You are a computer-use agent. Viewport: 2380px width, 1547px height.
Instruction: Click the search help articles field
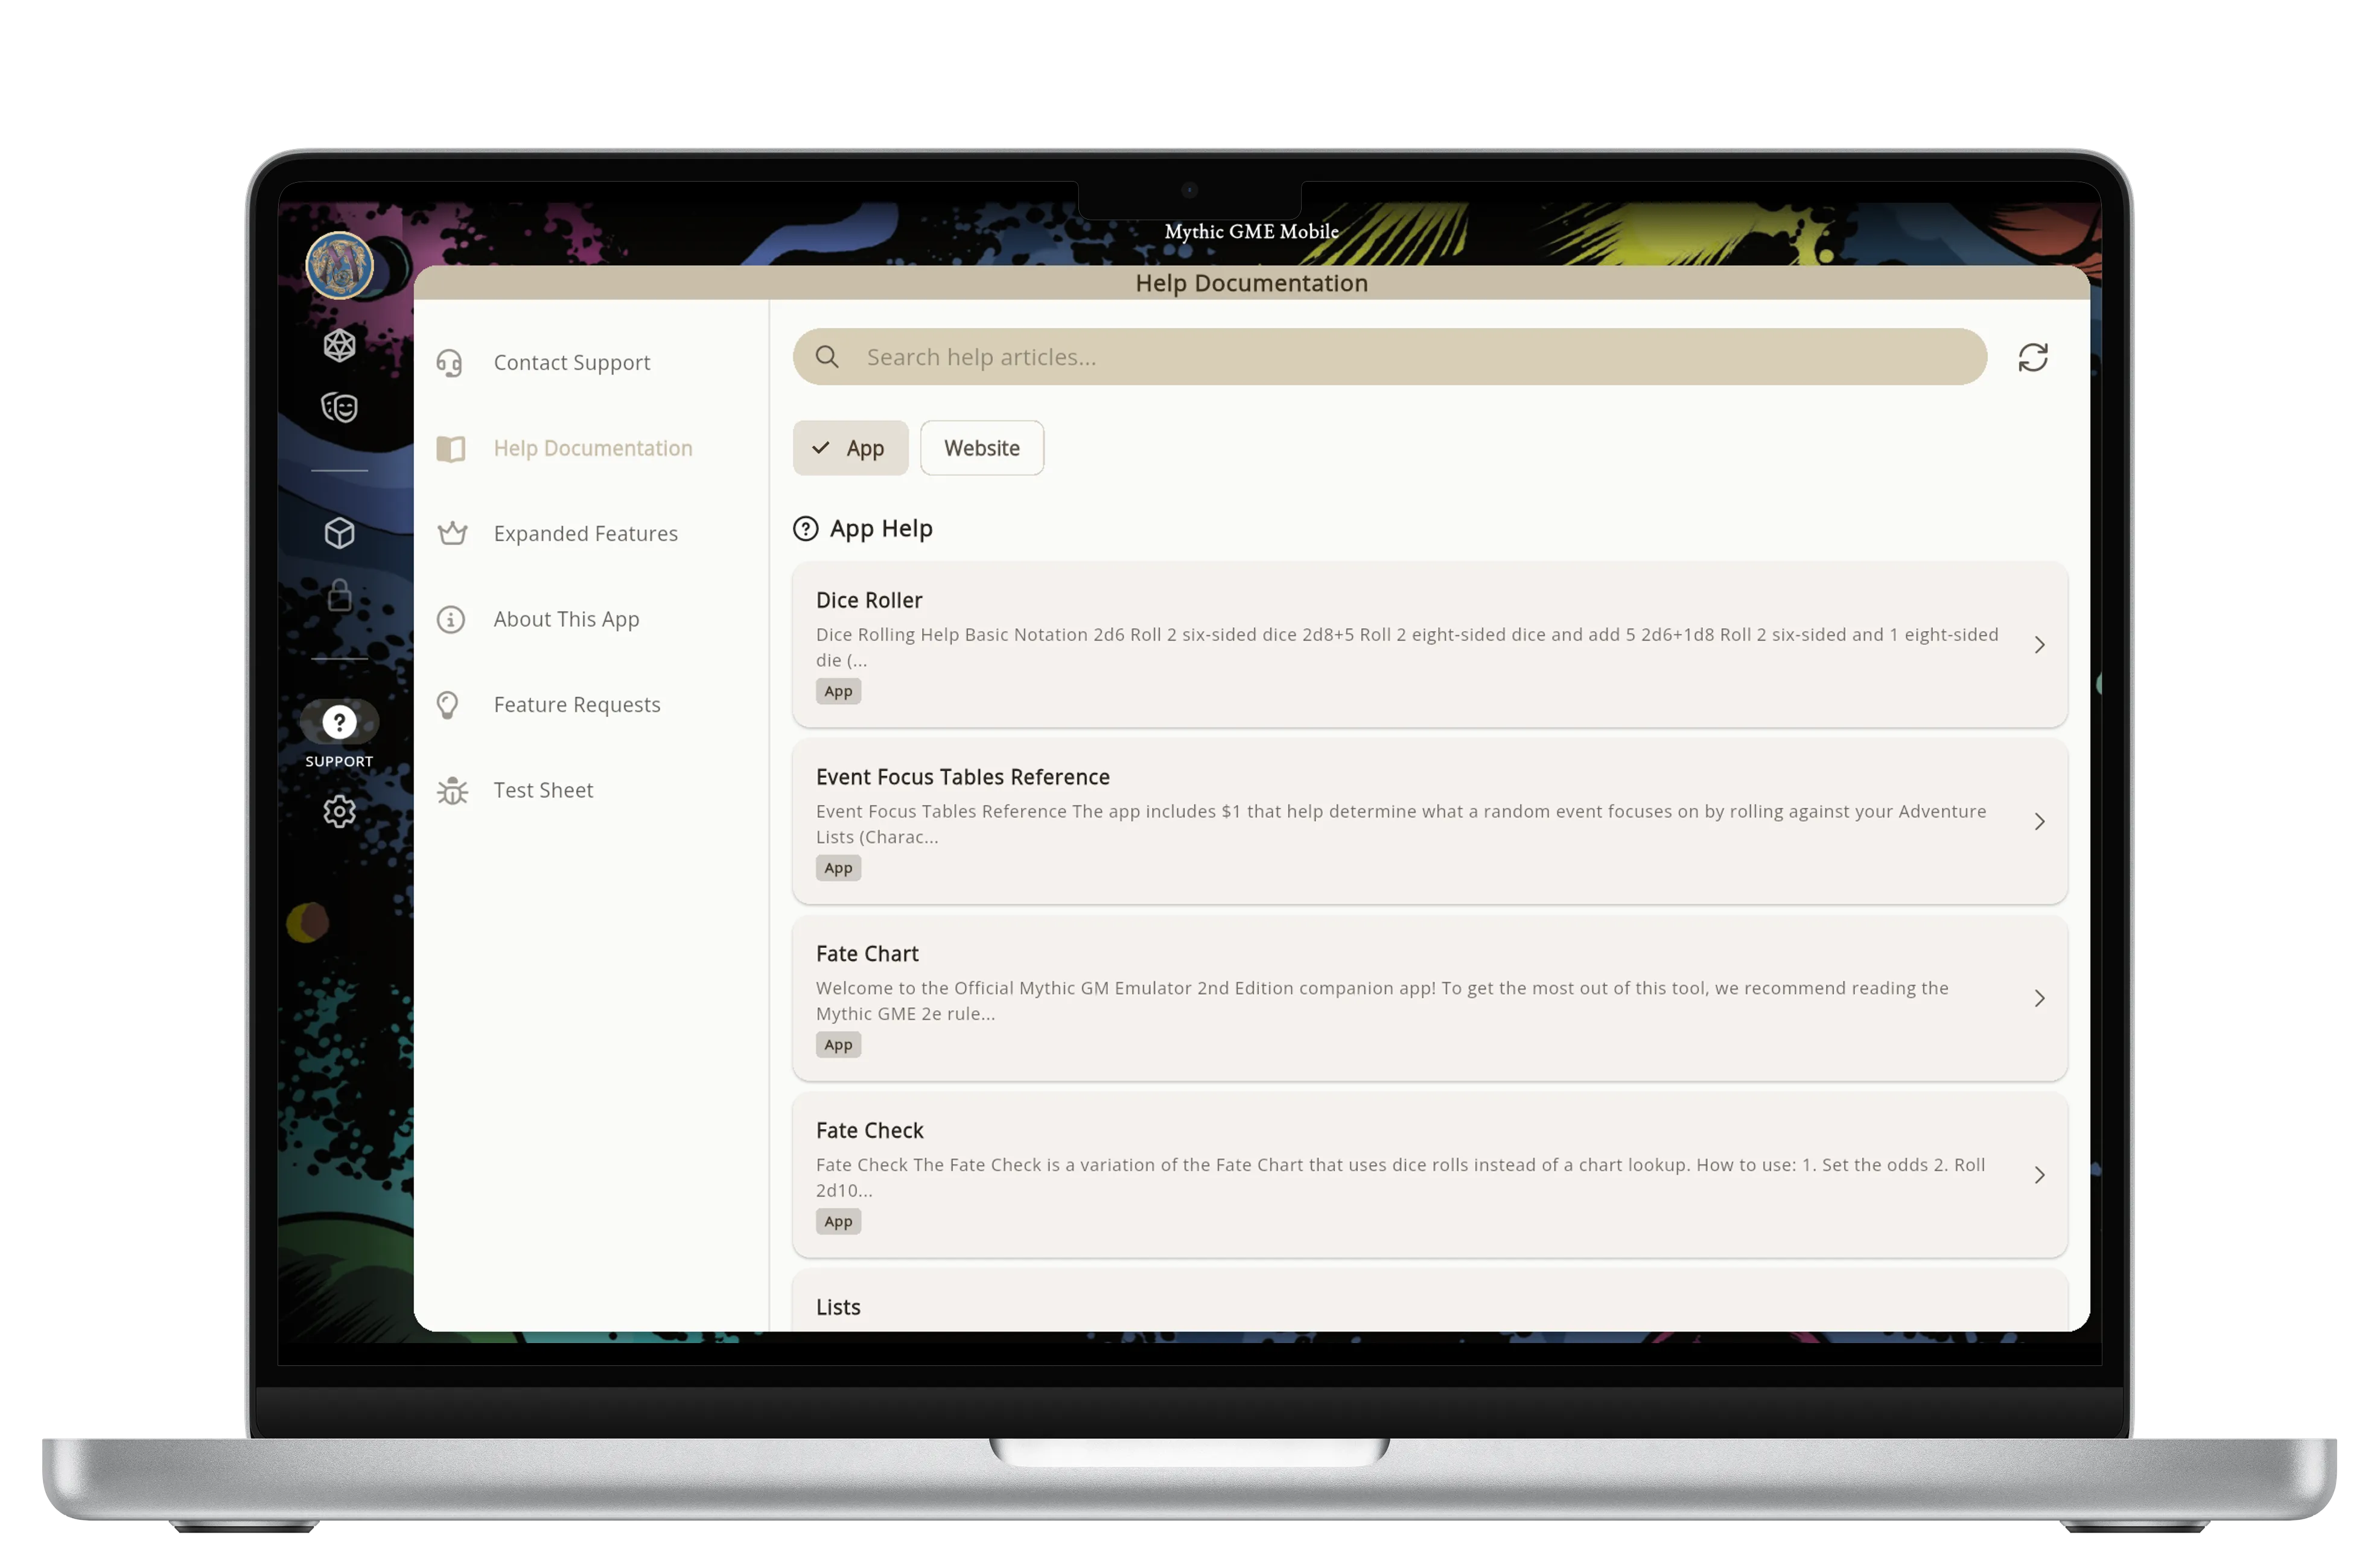[x=1300, y=357]
